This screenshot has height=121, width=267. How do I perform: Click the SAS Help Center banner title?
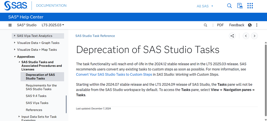[x=26, y=17]
